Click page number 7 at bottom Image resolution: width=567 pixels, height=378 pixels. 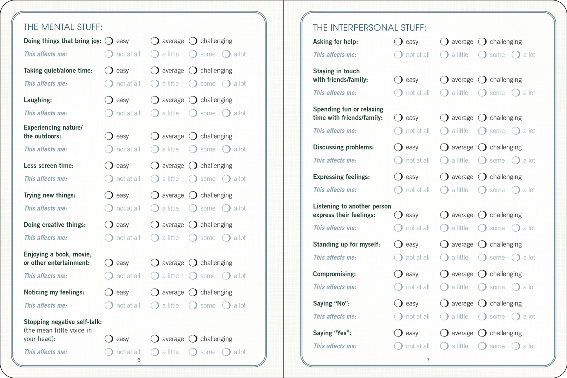(x=428, y=360)
